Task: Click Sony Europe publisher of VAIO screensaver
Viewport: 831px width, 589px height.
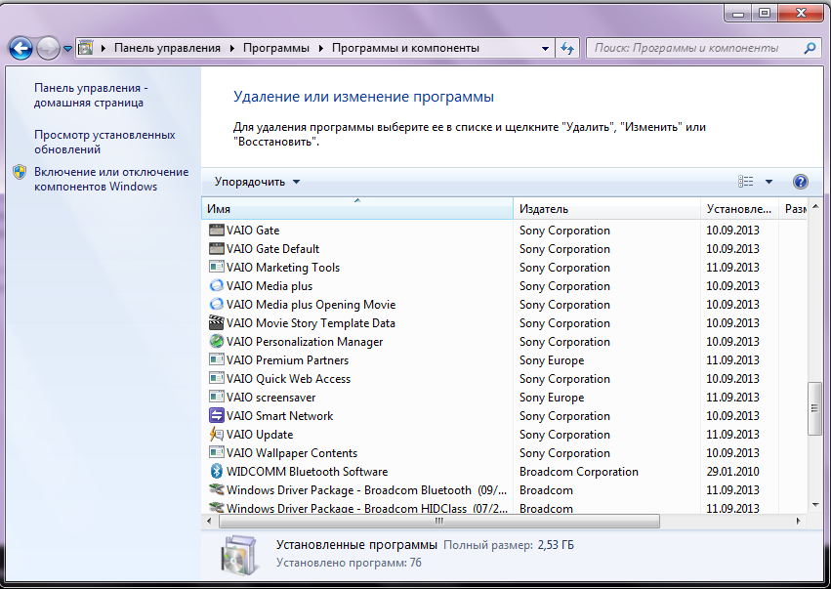Action: pyautogui.click(x=552, y=398)
